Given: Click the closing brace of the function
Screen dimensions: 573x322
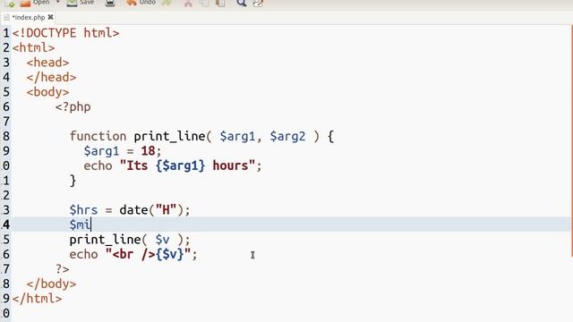Looking at the screenshot, I should (73, 181).
